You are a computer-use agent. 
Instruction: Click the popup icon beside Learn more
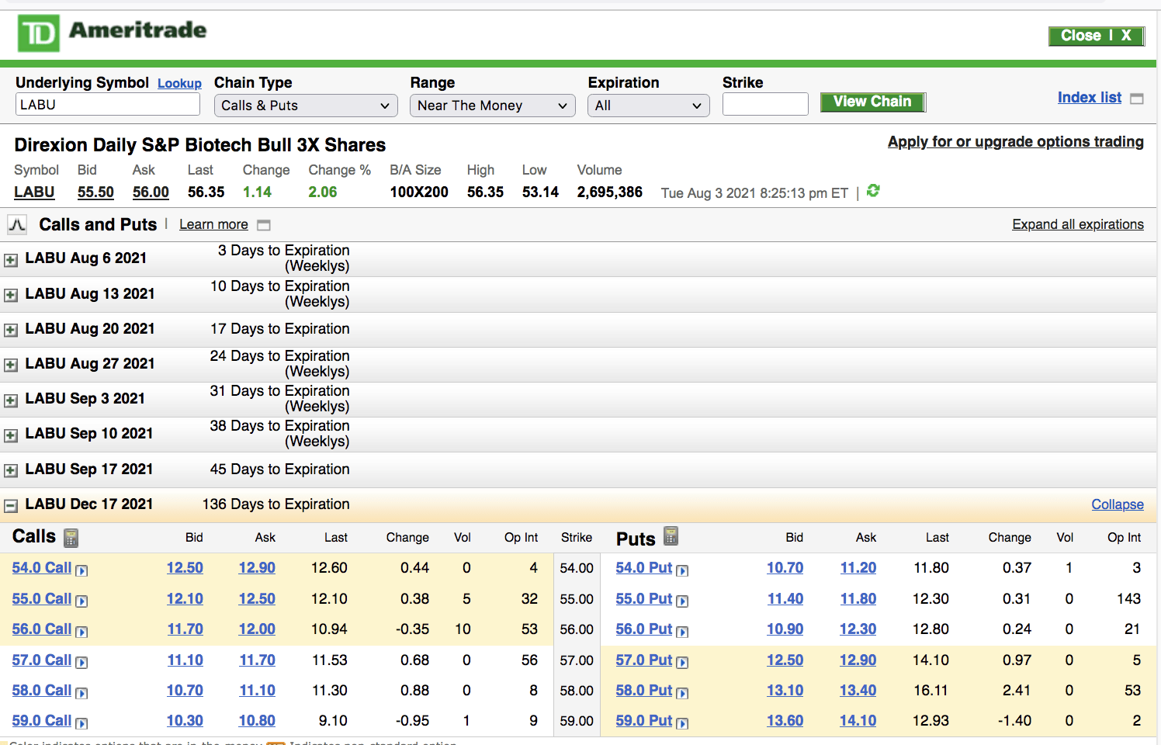(264, 225)
